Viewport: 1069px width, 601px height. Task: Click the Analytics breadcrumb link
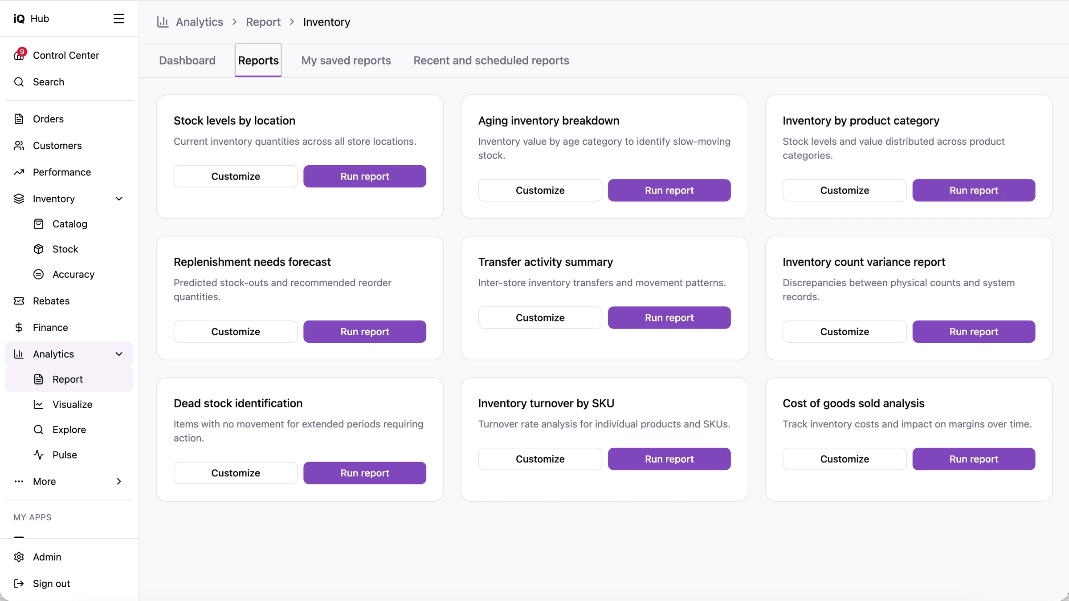(200, 22)
